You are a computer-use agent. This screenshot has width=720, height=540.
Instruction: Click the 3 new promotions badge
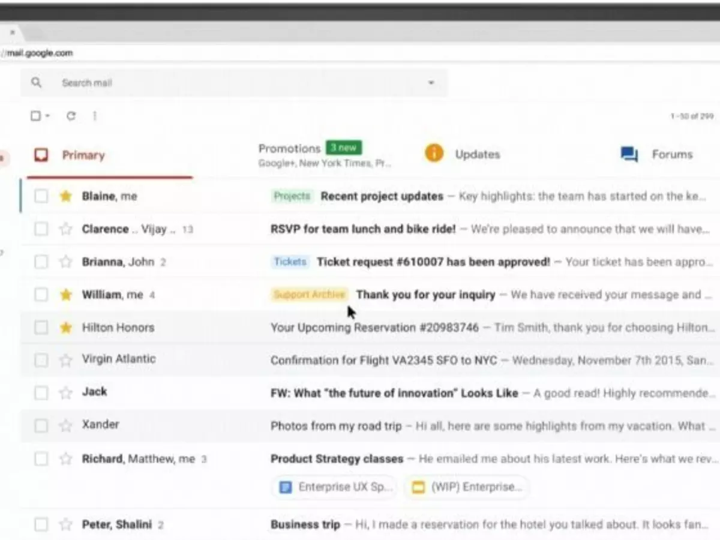(343, 147)
